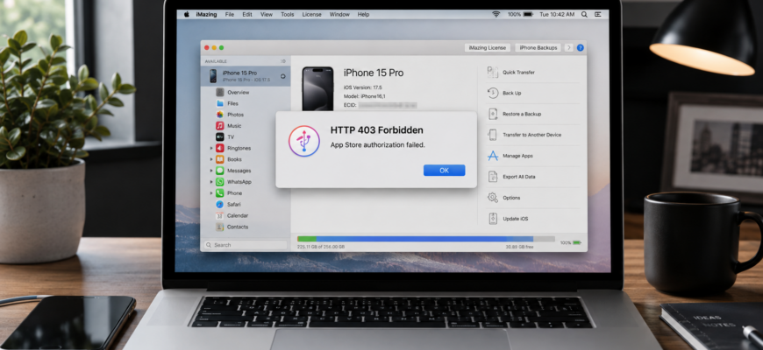Expand the WhatsApp tree row
Image resolution: width=763 pixels, height=350 pixels.
[x=211, y=181]
